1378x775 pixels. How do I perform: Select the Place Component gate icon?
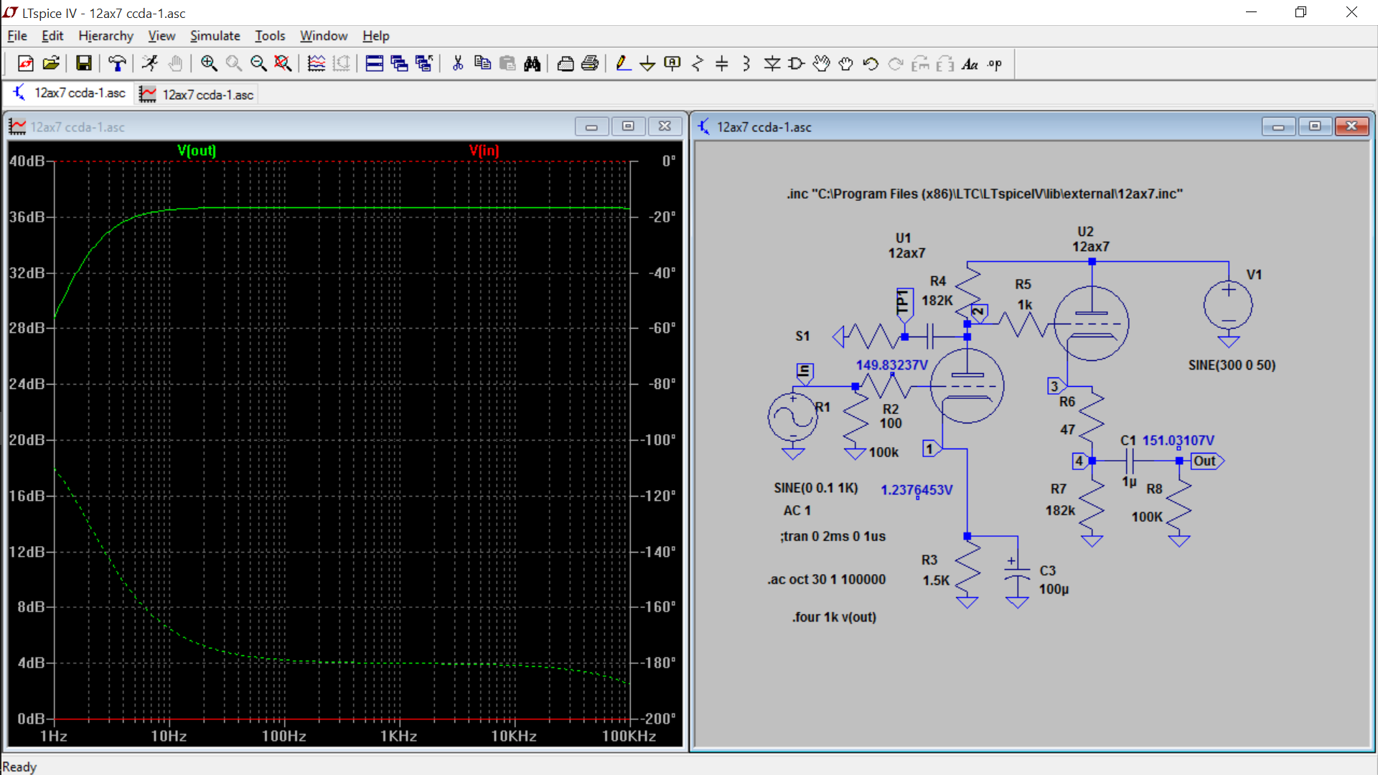click(x=797, y=64)
